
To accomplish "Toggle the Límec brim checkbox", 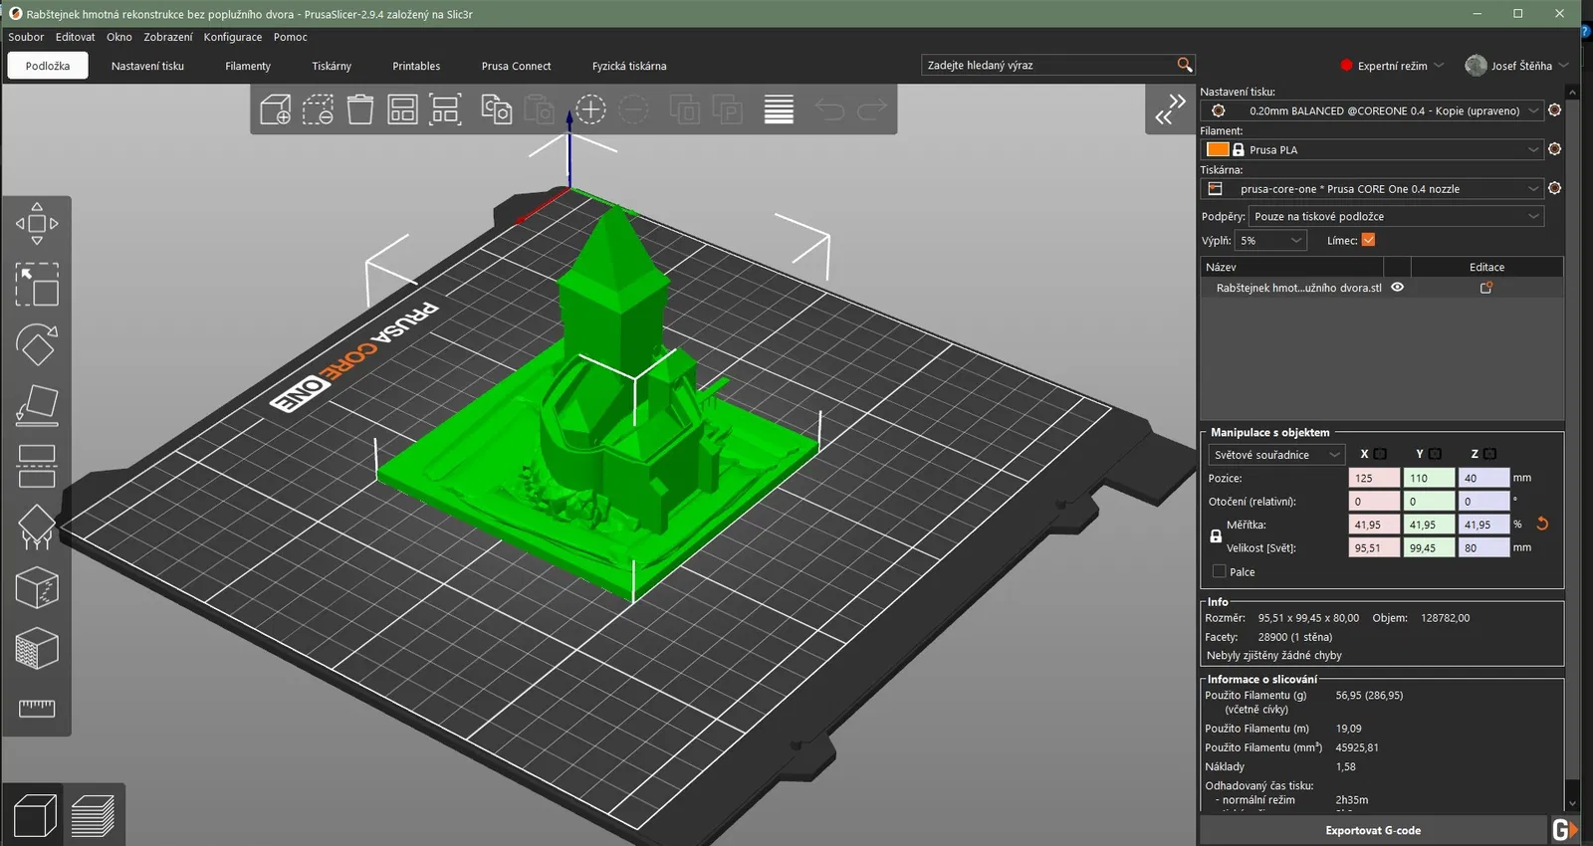I will [x=1368, y=240].
